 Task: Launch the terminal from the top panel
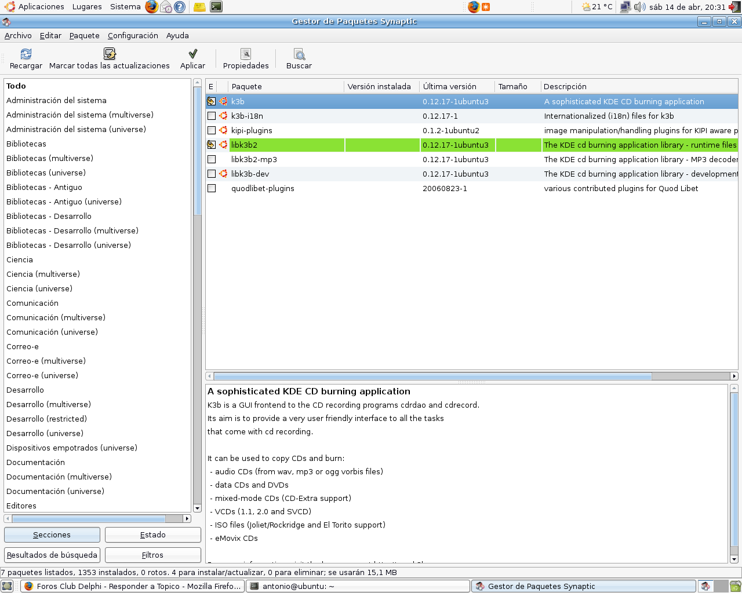216,7
